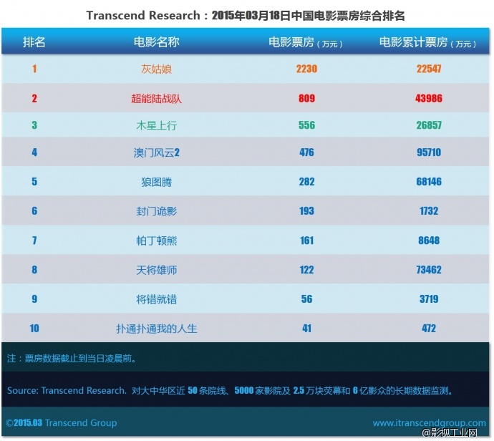This screenshot has width=494, height=441.
Task: Open the www.itranscendgroup.com link
Action: pyautogui.click(x=429, y=422)
